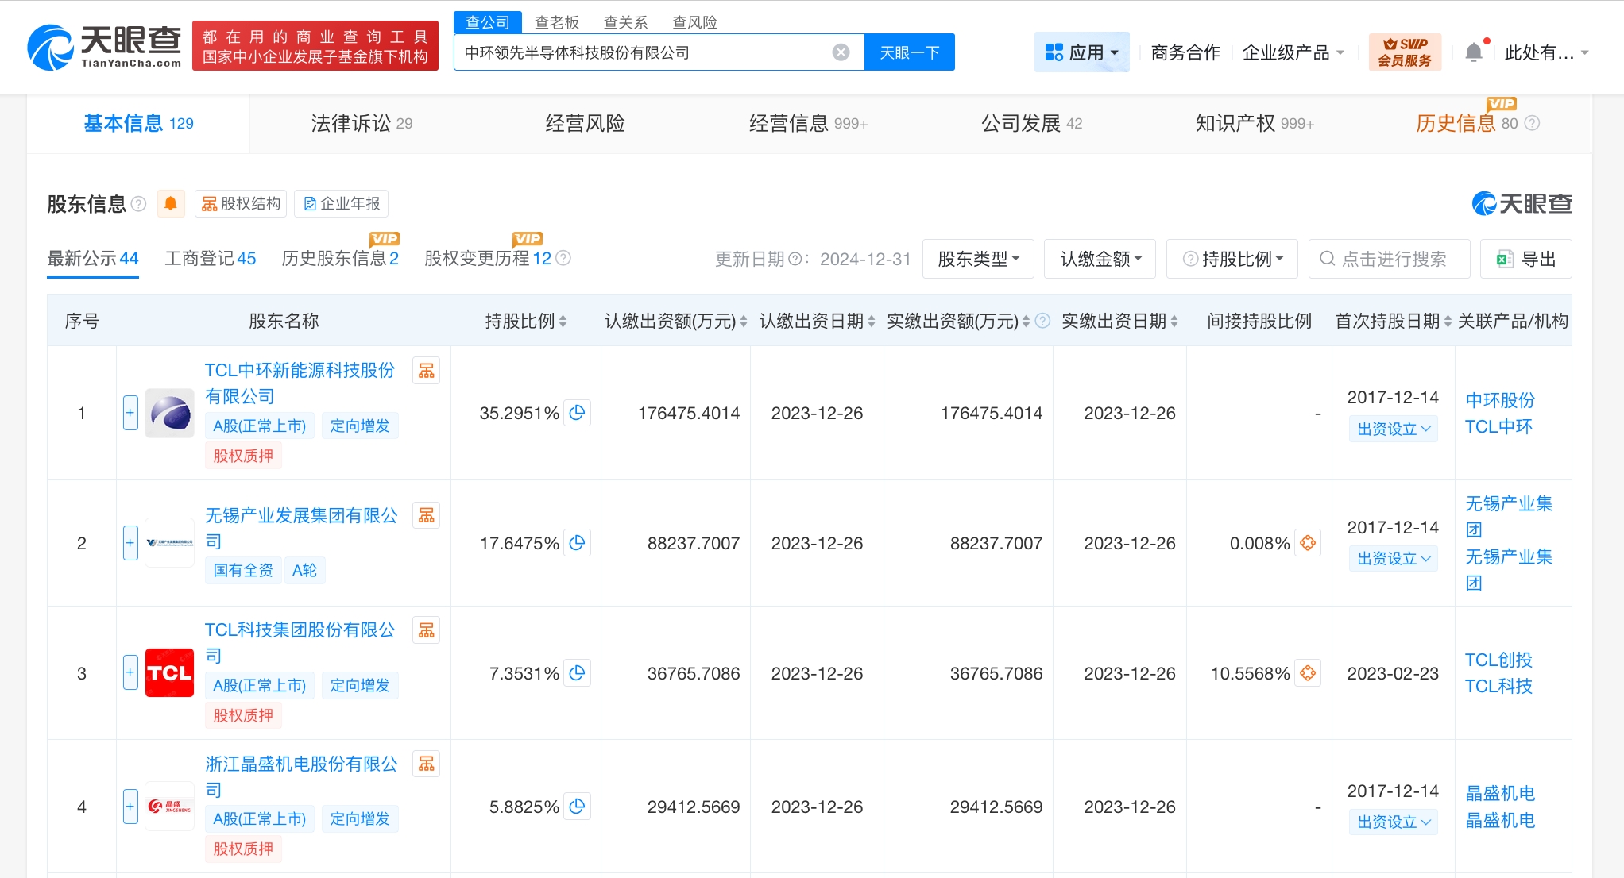
Task: Clear search field with X icon
Action: coord(841,52)
